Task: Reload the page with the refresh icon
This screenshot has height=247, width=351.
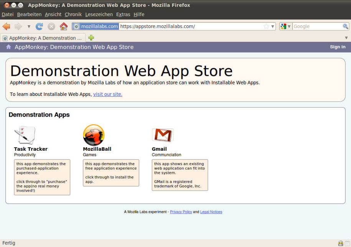Action: pyautogui.click(x=39, y=26)
